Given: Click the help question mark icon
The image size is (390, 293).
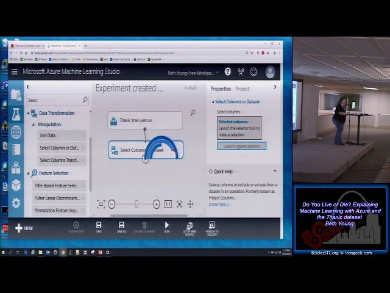Looking at the screenshot, I should [227, 71].
